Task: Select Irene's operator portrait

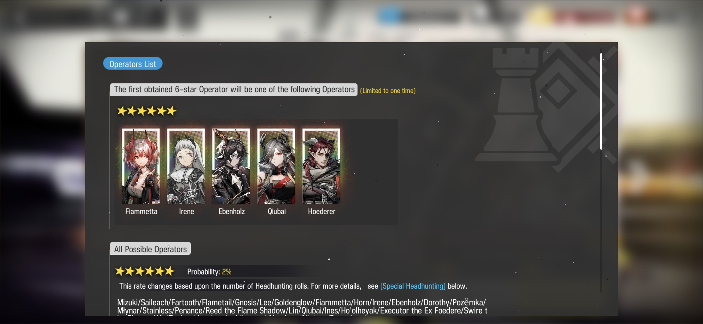Action: point(186,166)
